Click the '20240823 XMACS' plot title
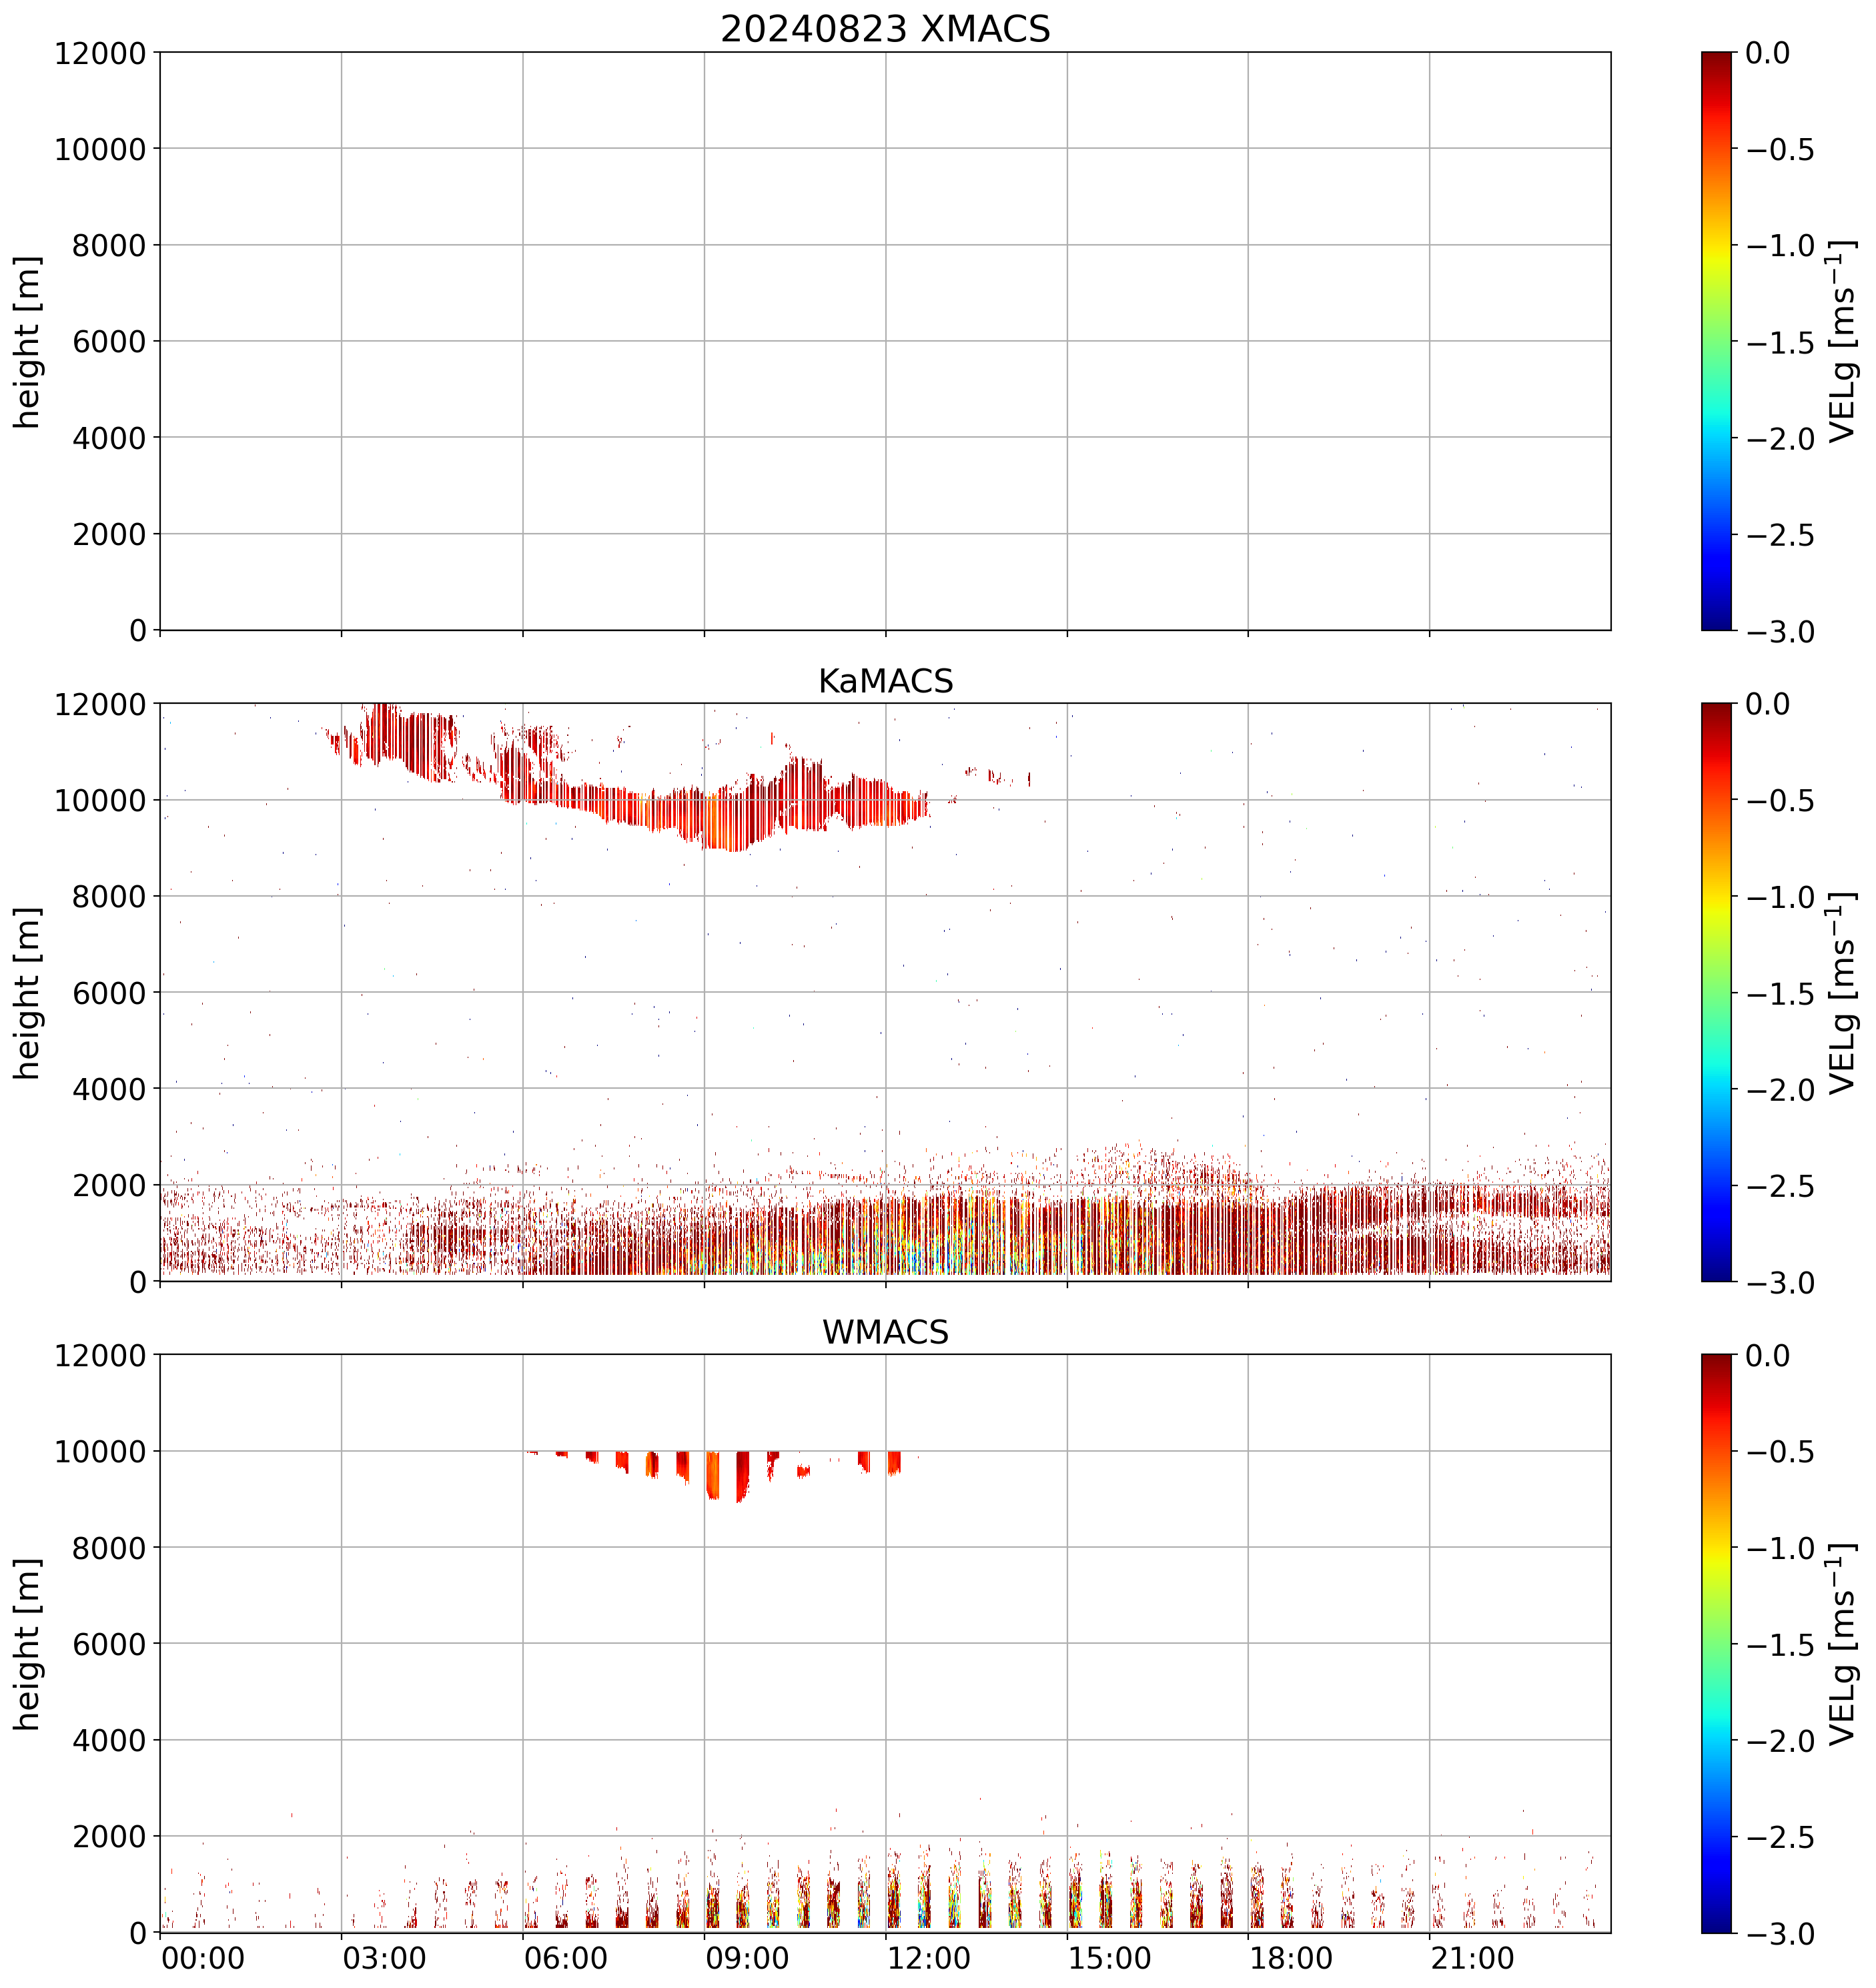Screen dimensions: 1876x1988 885,29
